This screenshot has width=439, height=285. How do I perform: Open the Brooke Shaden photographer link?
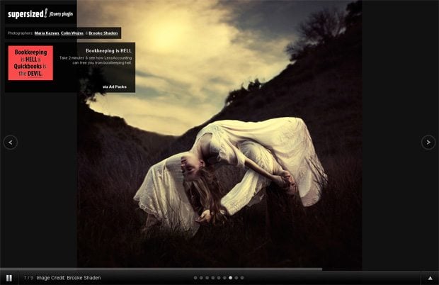[x=103, y=33]
